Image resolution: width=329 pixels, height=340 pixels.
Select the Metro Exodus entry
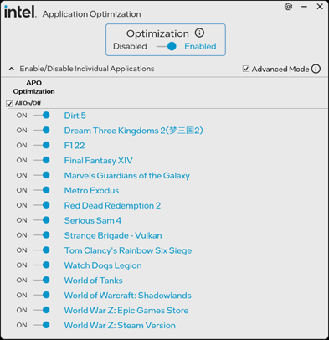91,190
